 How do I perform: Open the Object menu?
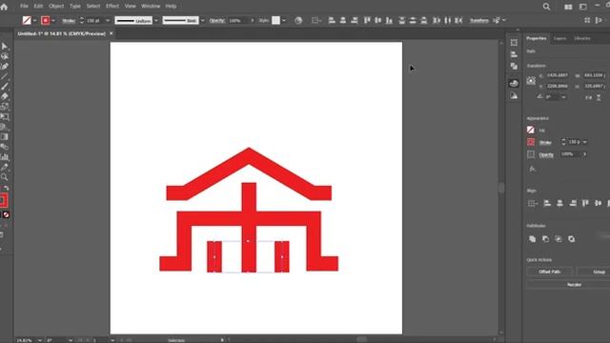pos(56,7)
